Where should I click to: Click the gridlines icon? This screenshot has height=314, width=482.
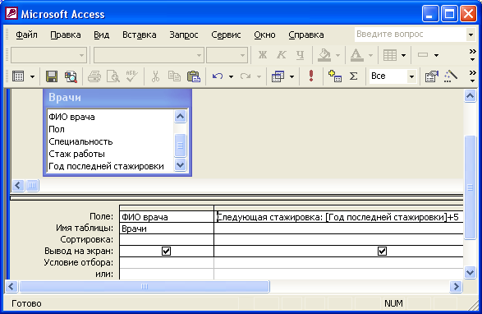[390, 55]
